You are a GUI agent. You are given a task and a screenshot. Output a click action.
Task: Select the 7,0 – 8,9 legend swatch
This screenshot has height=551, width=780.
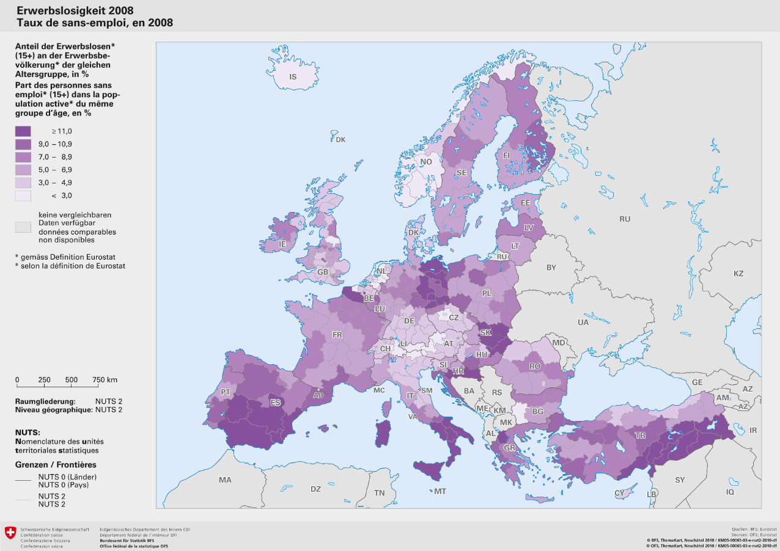coord(23,157)
